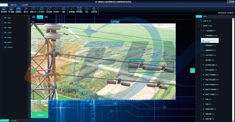Go to next image with right arrow
Screen dimensions: 235x122
(193, 70)
